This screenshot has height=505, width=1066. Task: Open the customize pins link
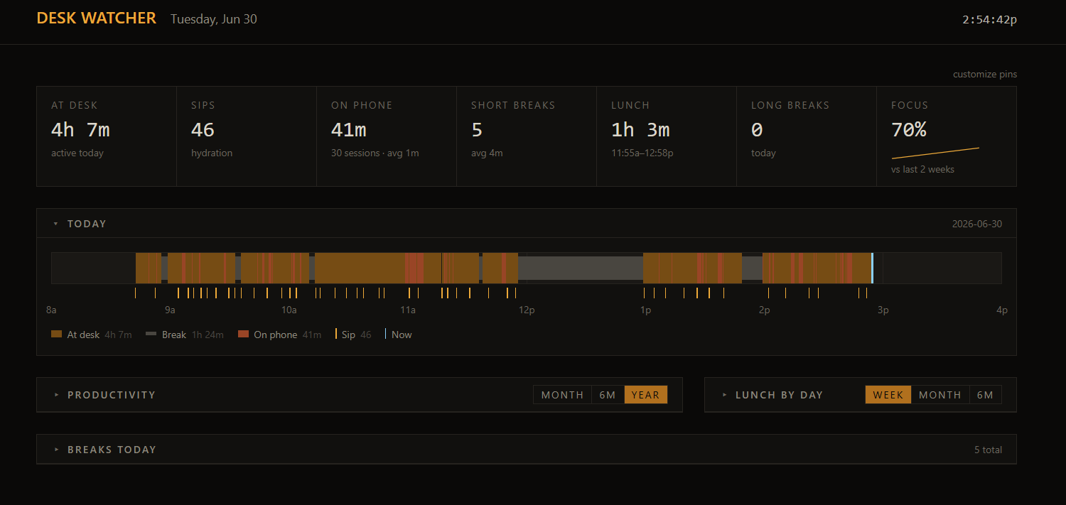tap(984, 74)
